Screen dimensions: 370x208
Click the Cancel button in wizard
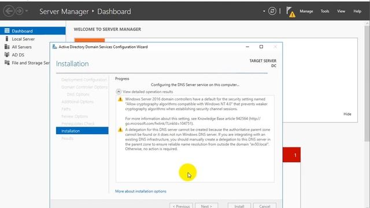click(265, 206)
